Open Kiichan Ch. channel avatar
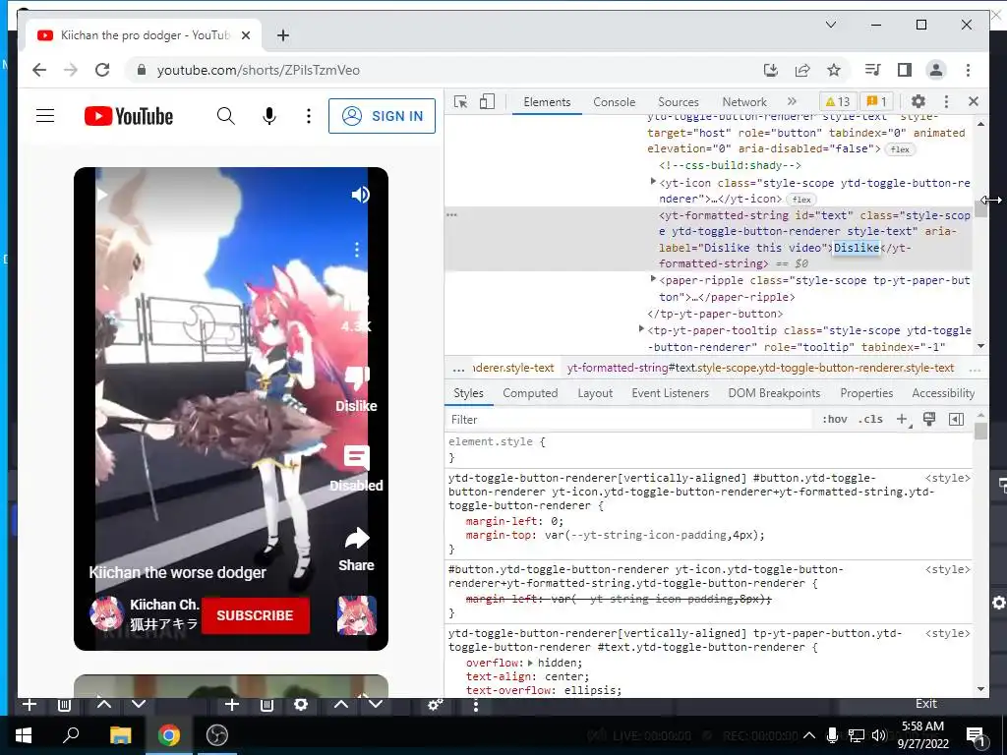The width and height of the screenshot is (1007, 755). (x=106, y=614)
